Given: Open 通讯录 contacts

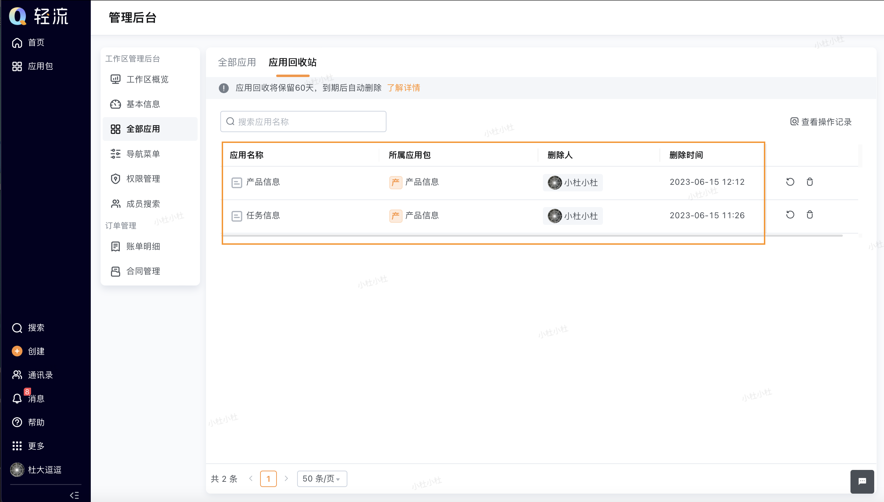Looking at the screenshot, I should pyautogui.click(x=33, y=375).
